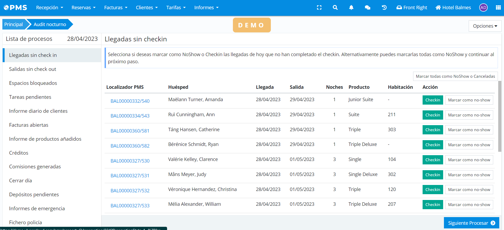Image resolution: width=504 pixels, height=230 pixels.
Task: Open the apps grid icon
Action: [498, 8]
